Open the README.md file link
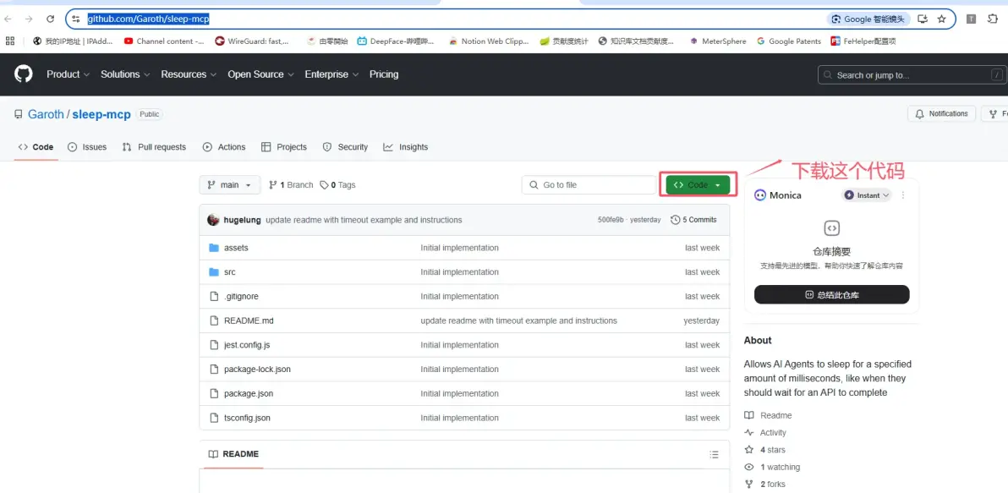Viewport: 1008px width, 493px height. point(249,321)
